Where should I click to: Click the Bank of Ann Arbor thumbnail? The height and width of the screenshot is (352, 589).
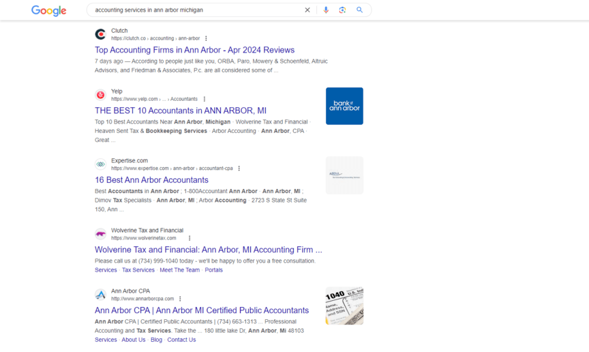coord(344,106)
